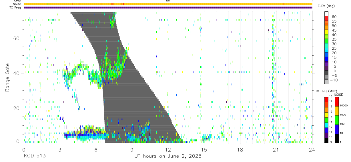The image size is (351, 162).
Task: Click the gray bottom segment of the ELEV colorbar
Action: [x=326, y=82]
